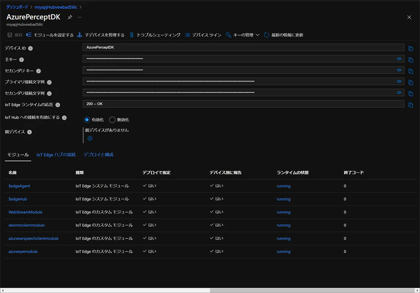This screenshot has height=293, width=420.
Task: Click the デバイス別に報告 column header
Action: (x=225, y=173)
